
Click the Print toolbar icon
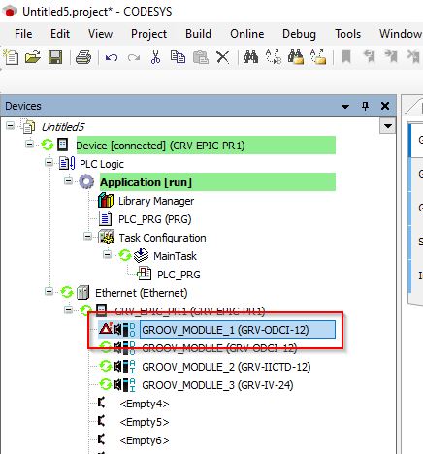click(83, 57)
